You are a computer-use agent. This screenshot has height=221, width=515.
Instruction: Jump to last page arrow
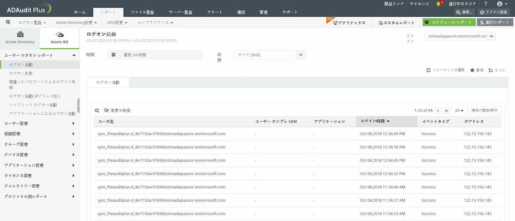tap(447, 111)
